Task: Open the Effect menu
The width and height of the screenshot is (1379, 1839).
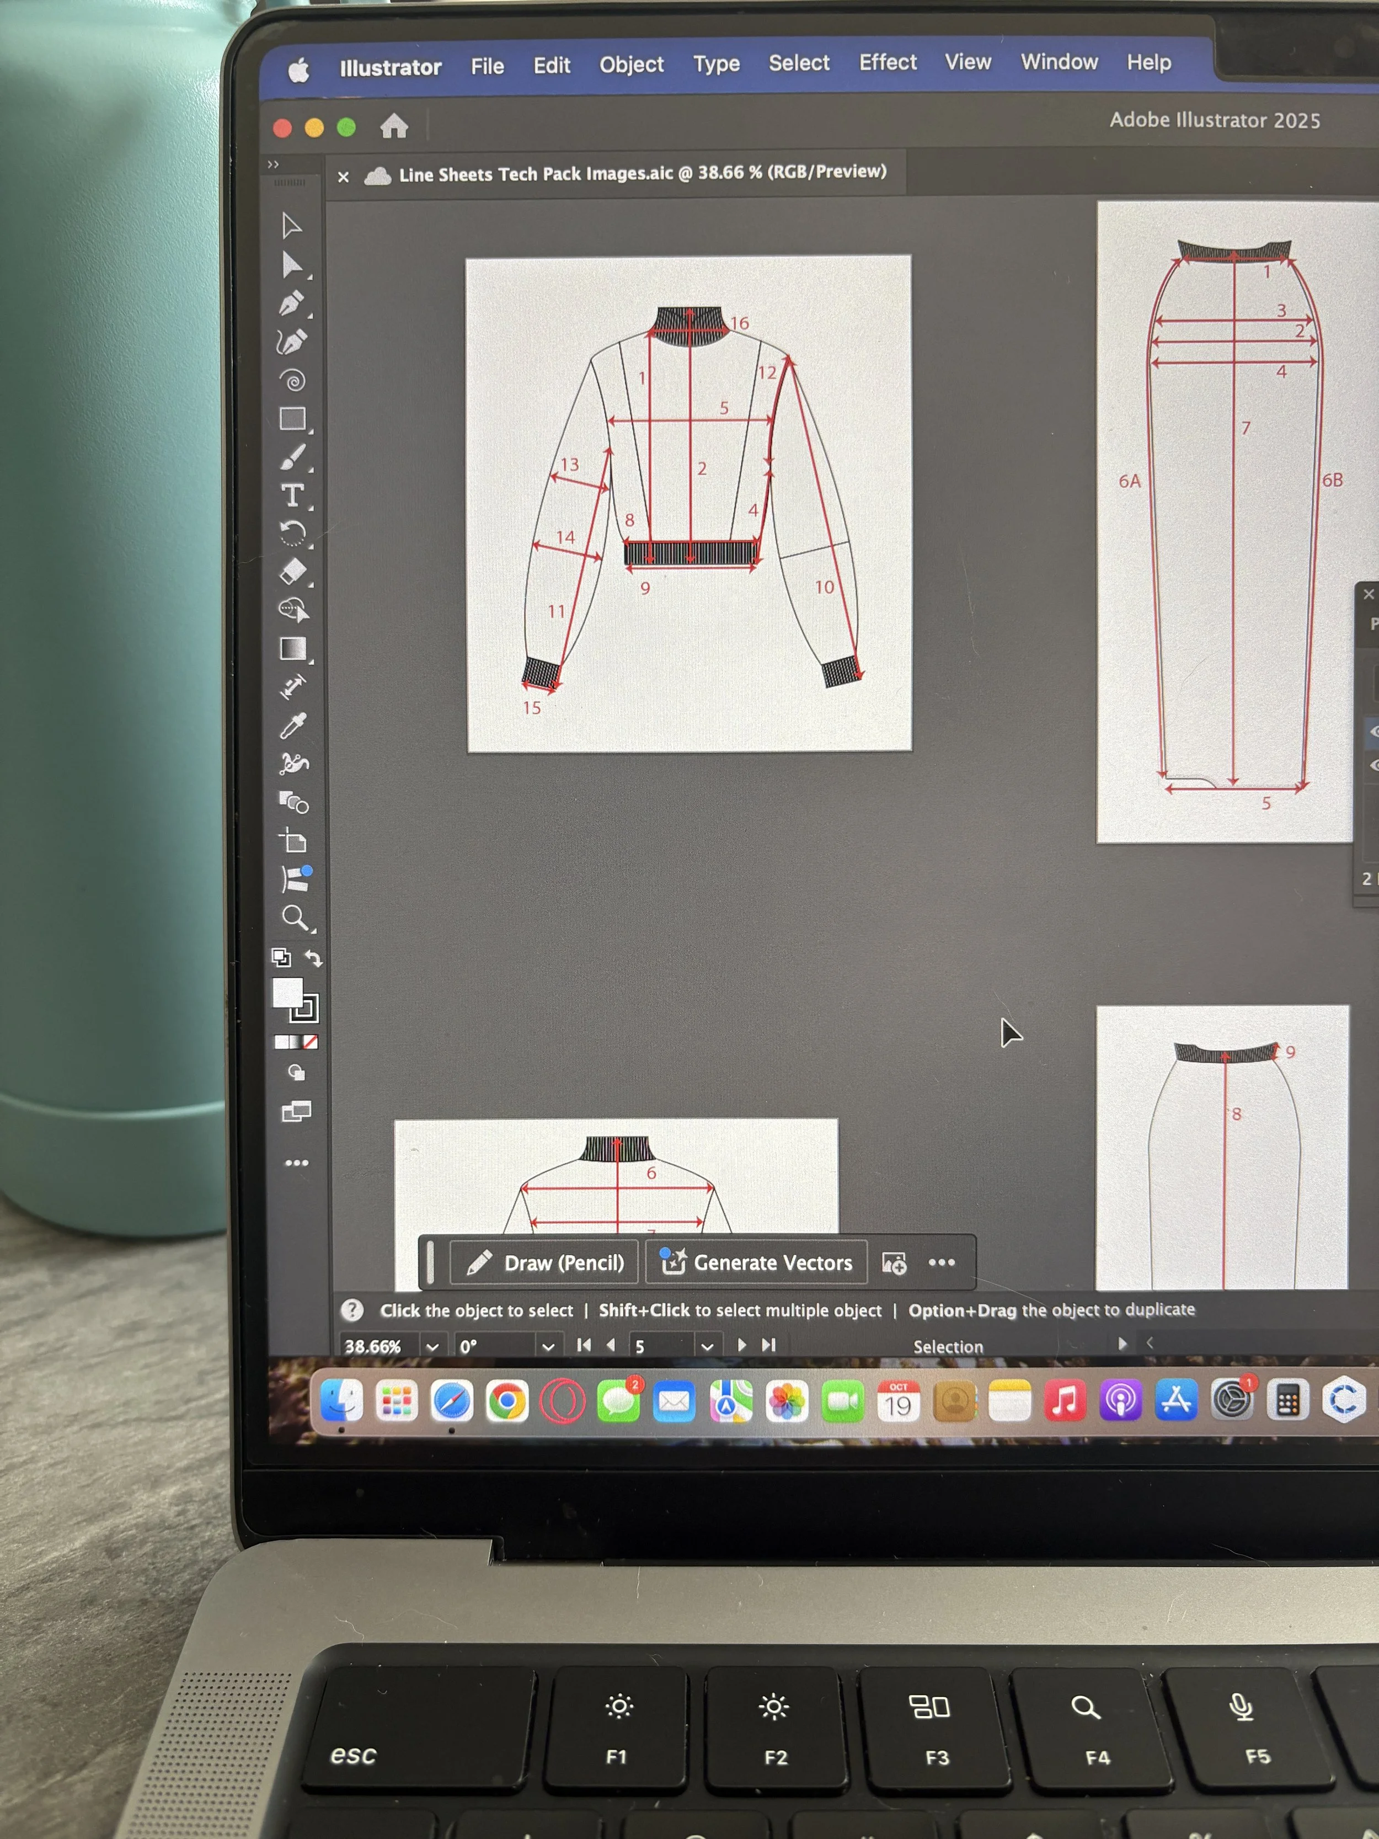Action: tap(887, 62)
